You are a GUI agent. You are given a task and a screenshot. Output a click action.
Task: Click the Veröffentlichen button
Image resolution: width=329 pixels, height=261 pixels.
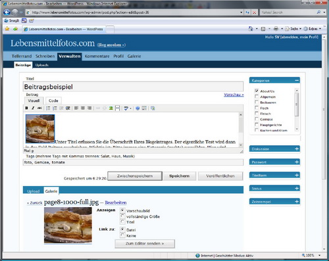point(220,176)
